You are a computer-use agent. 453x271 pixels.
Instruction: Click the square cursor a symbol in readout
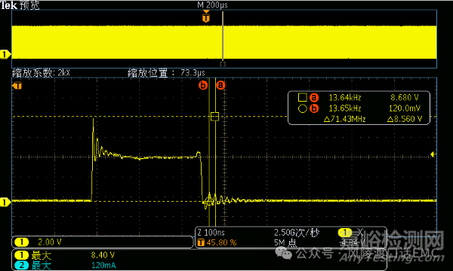[302, 97]
